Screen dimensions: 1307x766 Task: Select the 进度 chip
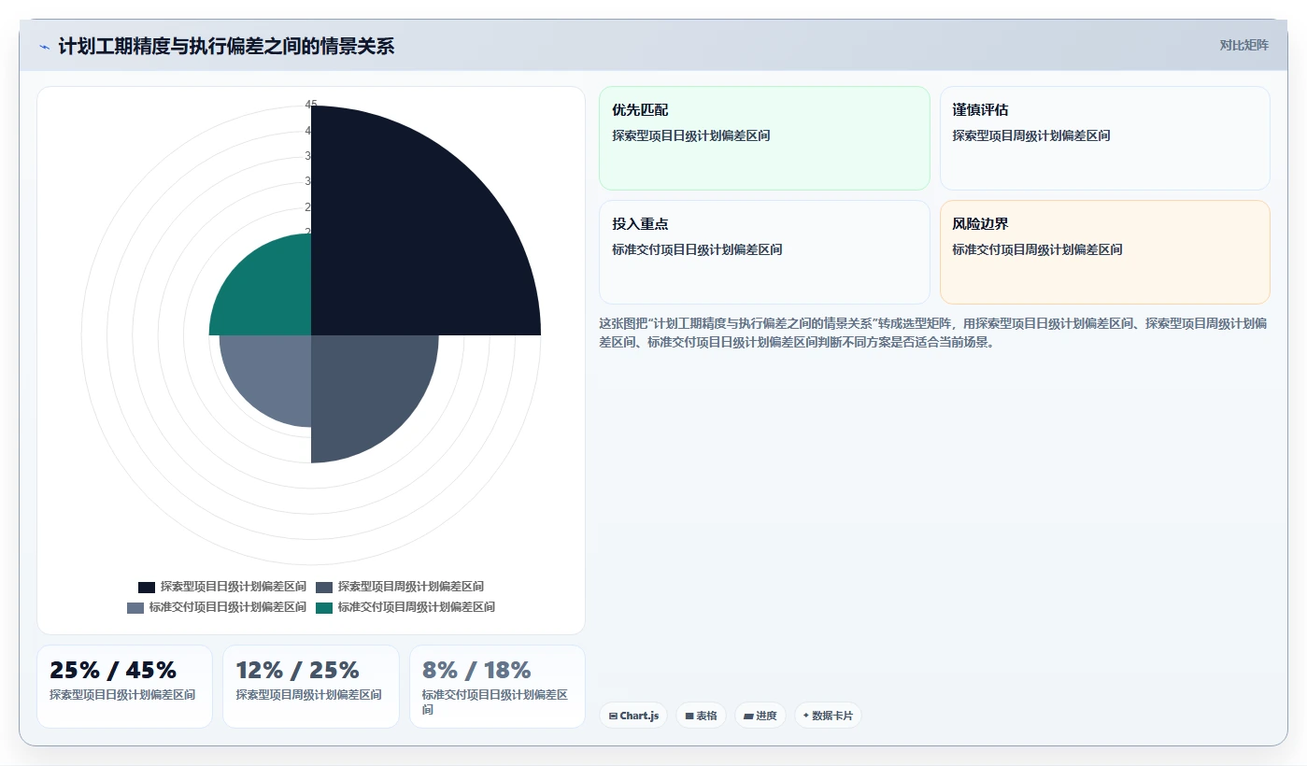760,716
